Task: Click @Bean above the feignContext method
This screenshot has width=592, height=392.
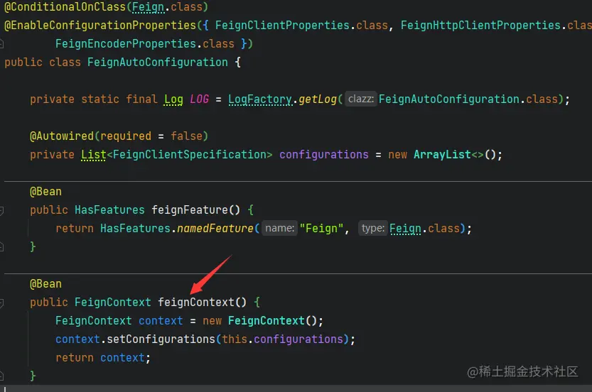Action: pyautogui.click(x=45, y=284)
